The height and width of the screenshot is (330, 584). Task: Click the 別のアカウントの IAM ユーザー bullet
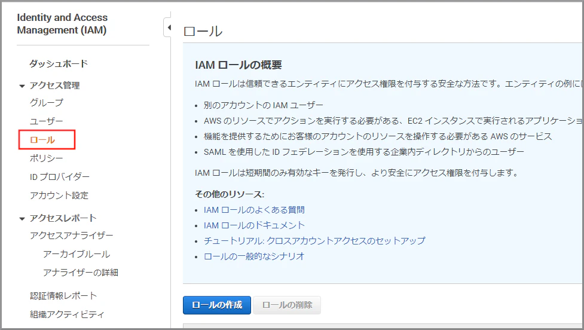pyautogui.click(x=264, y=105)
